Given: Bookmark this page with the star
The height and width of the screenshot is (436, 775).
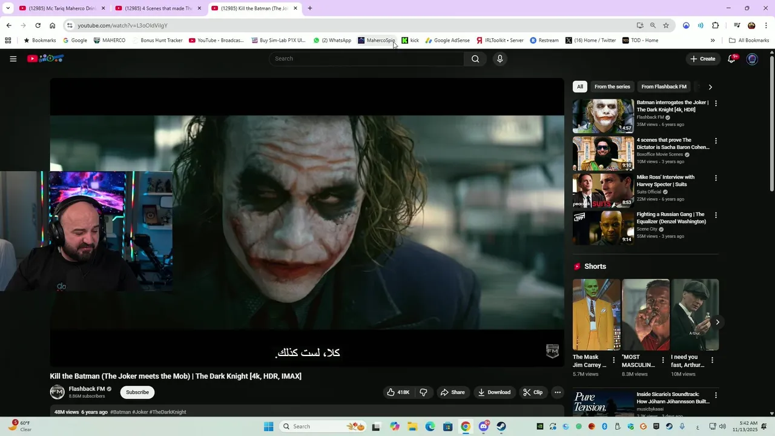Looking at the screenshot, I should [666, 25].
